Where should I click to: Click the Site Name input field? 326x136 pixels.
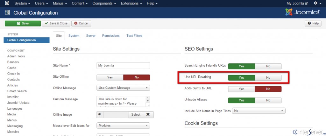[123, 66]
